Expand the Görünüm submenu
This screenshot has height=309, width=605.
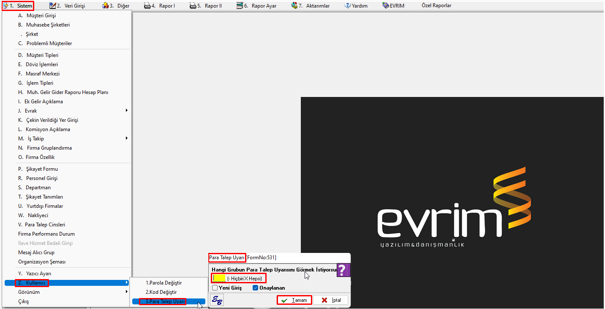[x=68, y=292]
